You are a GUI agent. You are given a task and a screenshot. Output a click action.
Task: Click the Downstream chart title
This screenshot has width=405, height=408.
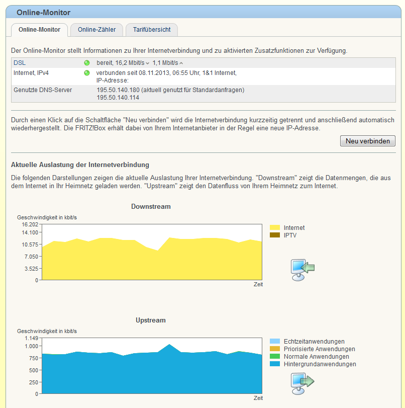151,207
